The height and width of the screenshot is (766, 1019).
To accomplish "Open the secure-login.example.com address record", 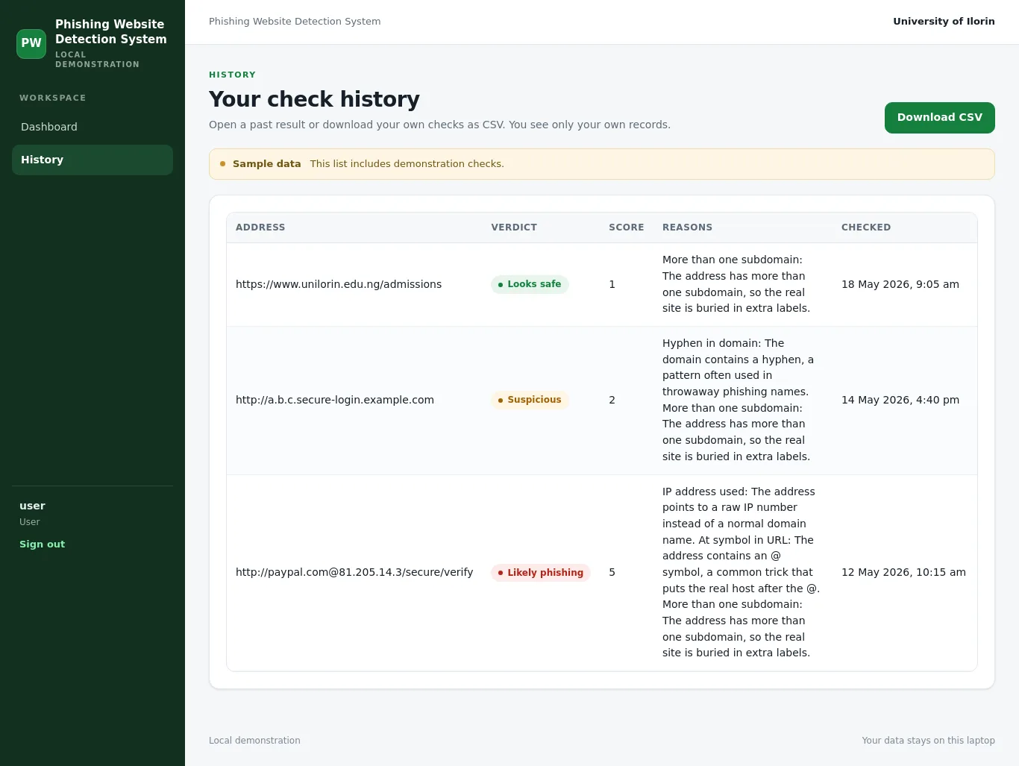I will (x=335, y=400).
